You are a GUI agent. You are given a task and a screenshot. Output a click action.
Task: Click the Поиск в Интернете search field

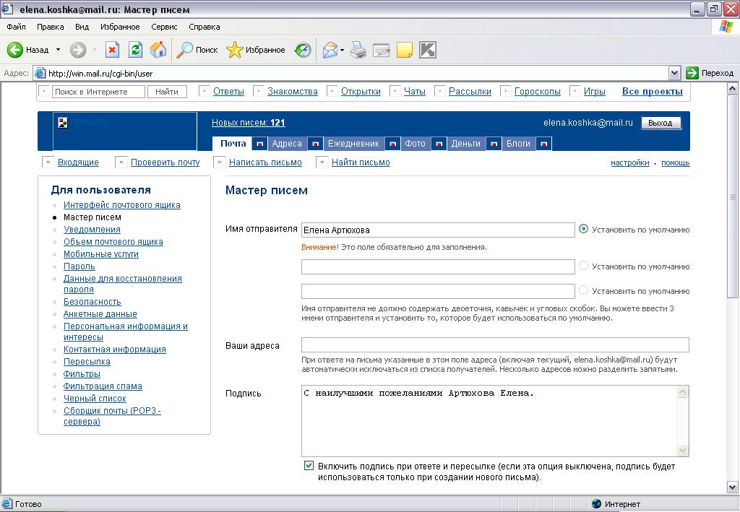coord(98,92)
